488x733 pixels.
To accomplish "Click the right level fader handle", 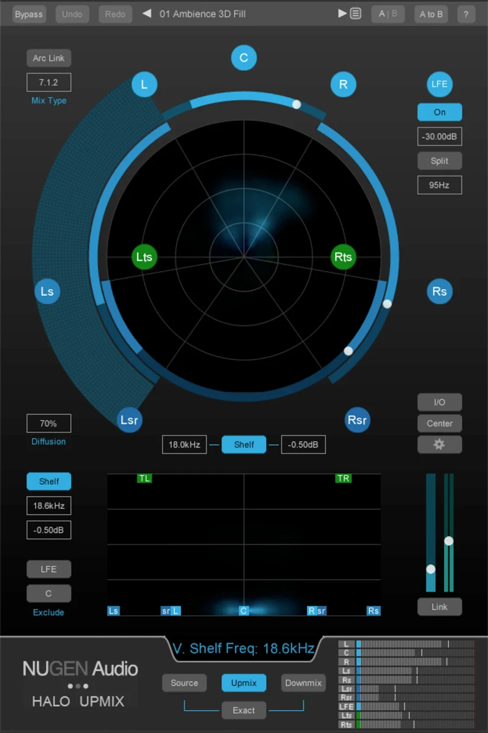I will (448, 541).
